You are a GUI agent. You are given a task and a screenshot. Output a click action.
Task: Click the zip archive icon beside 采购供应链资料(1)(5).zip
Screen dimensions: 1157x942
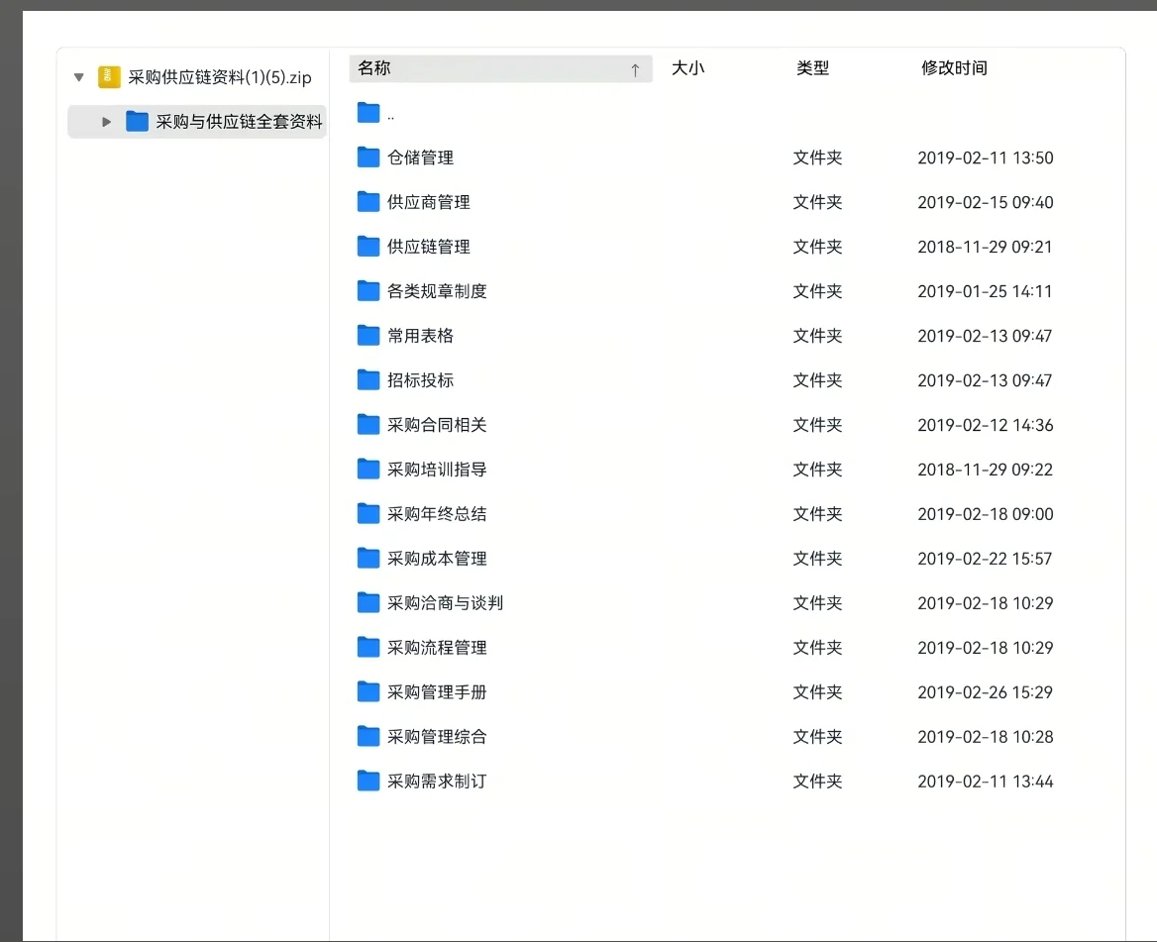pyautogui.click(x=107, y=76)
